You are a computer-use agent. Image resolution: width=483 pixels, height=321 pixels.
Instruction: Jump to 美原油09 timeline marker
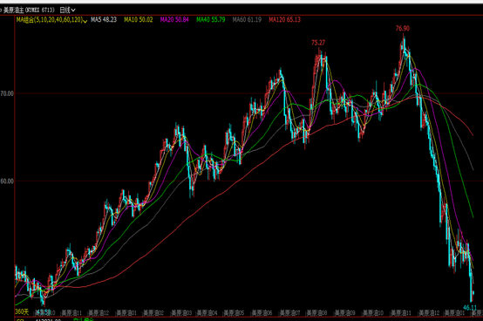[x=345, y=313]
